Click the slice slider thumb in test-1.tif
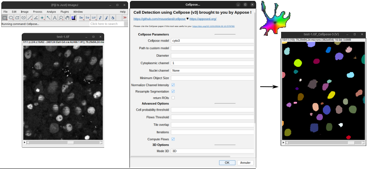The height and width of the screenshot is (169, 372). point(70,142)
